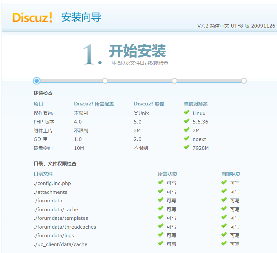Viewport: 277px width, 253px height.
Task: Click current-state check for ./forumdata/logs
Action: [224, 234]
